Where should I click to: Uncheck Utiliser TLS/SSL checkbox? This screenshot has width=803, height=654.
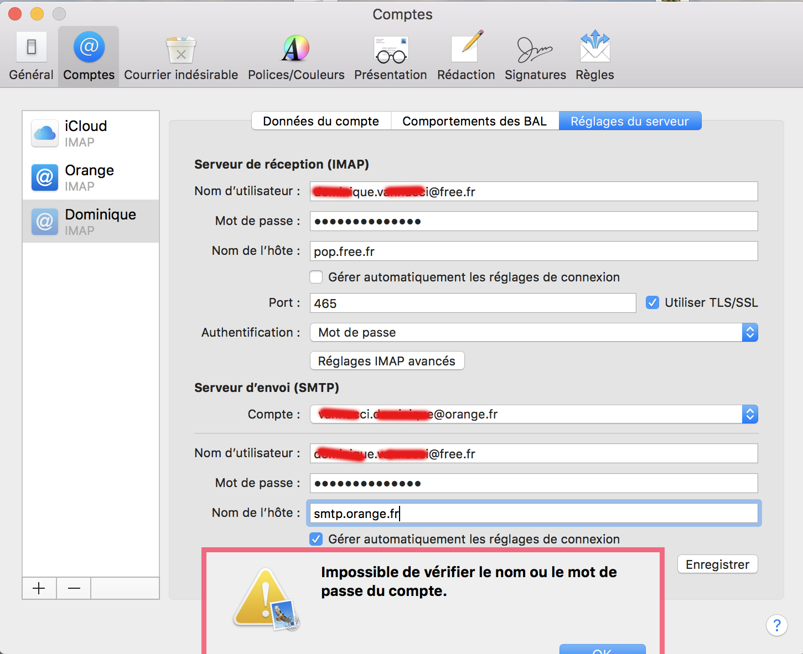point(652,302)
